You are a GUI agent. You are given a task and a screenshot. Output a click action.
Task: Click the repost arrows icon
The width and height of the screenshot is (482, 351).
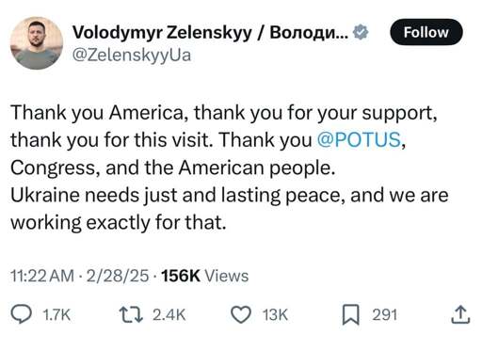pos(131,314)
